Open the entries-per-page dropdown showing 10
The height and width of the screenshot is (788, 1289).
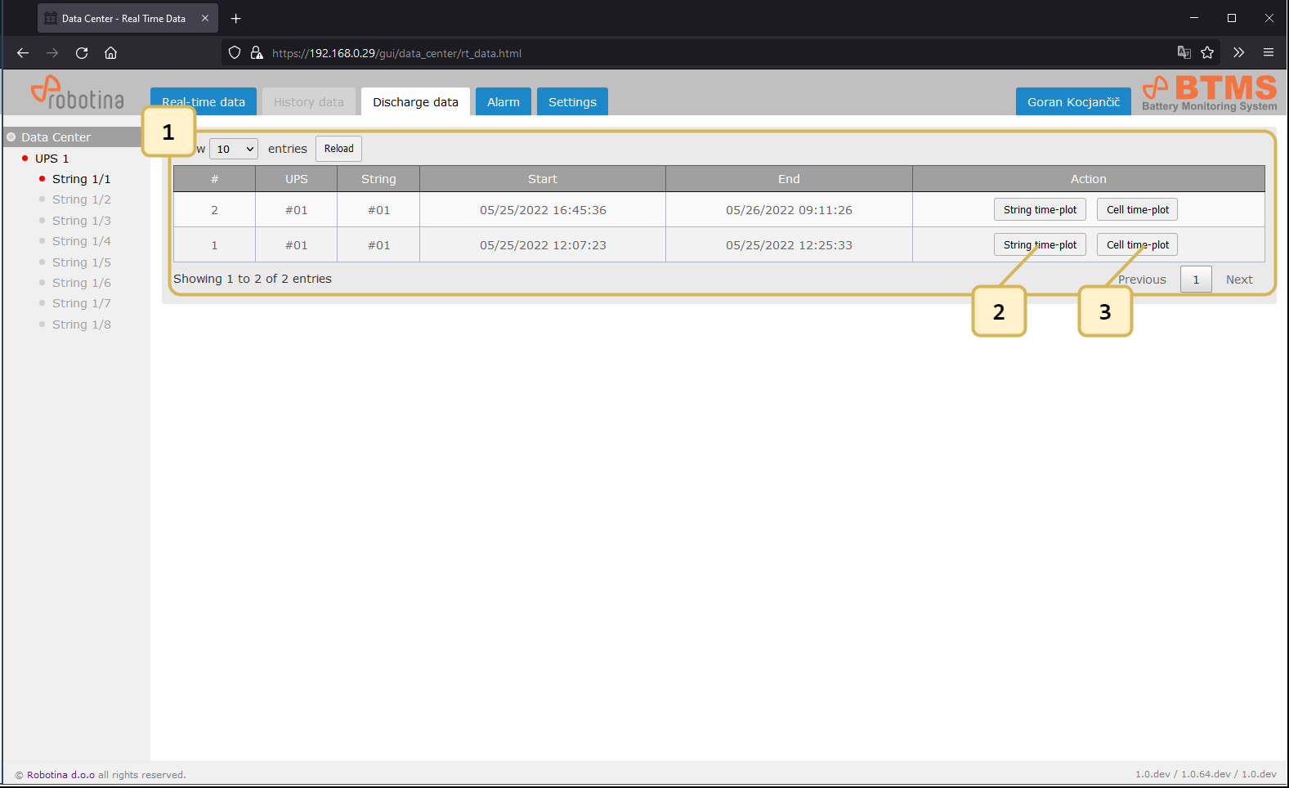tap(234, 149)
